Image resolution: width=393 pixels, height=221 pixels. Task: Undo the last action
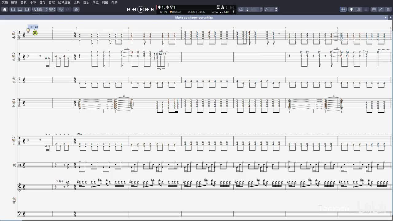point(61,10)
